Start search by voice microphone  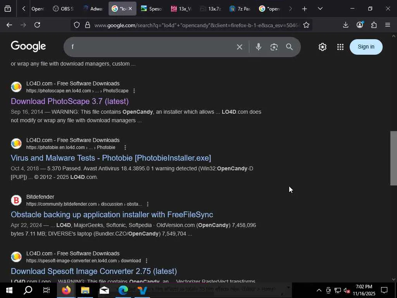[x=259, y=47]
